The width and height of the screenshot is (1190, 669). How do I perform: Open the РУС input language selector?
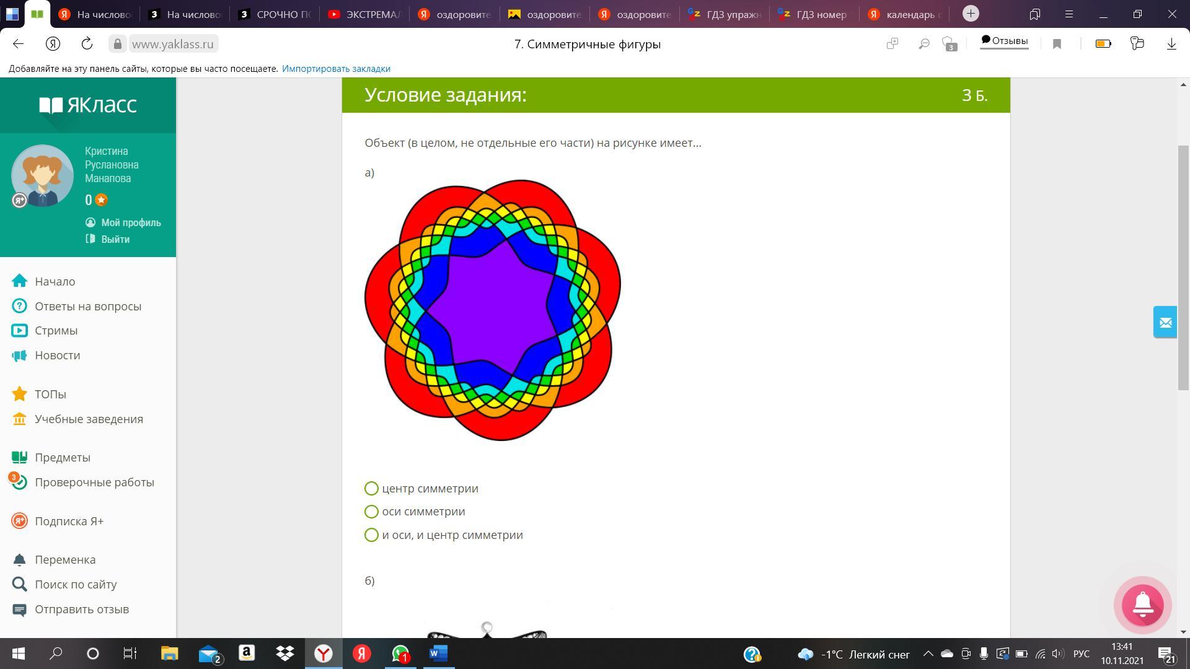[1081, 654]
